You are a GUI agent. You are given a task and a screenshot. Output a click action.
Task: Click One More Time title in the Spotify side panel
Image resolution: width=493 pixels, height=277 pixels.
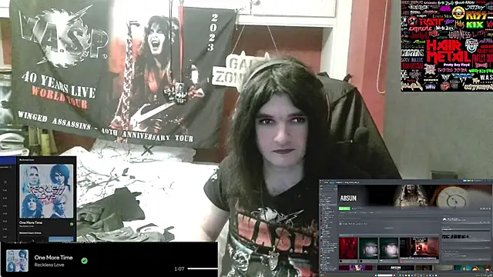31,222
